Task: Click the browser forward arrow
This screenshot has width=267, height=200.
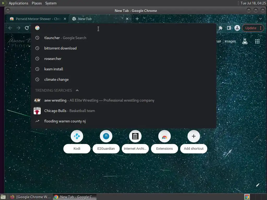Action: click(x=19, y=28)
